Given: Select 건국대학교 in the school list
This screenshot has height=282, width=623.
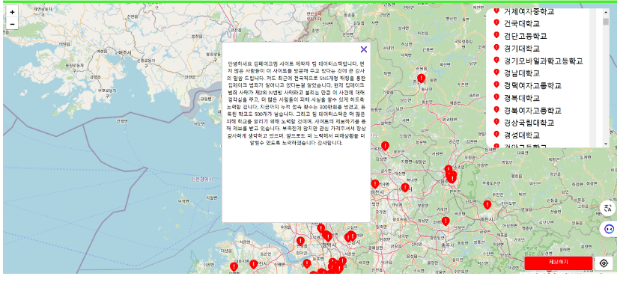Looking at the screenshot, I should click(x=522, y=23).
